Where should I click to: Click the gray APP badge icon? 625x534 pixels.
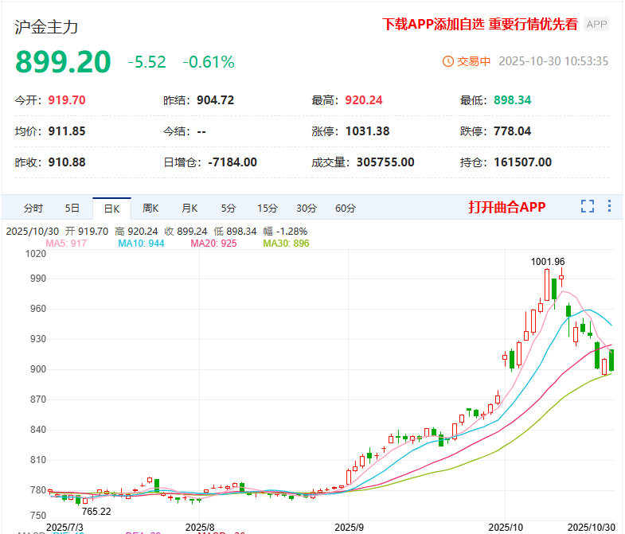(x=596, y=25)
